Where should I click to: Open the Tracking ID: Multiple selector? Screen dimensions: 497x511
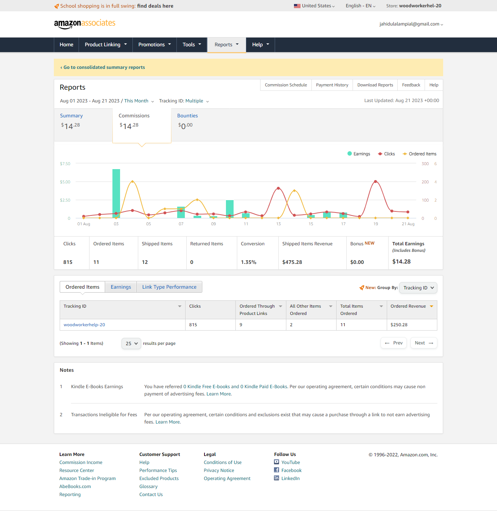click(184, 101)
